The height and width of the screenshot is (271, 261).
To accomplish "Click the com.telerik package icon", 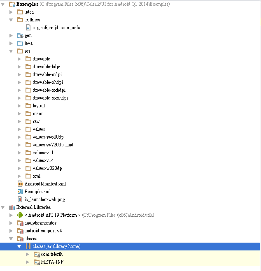I will pyautogui.click(x=37, y=254).
